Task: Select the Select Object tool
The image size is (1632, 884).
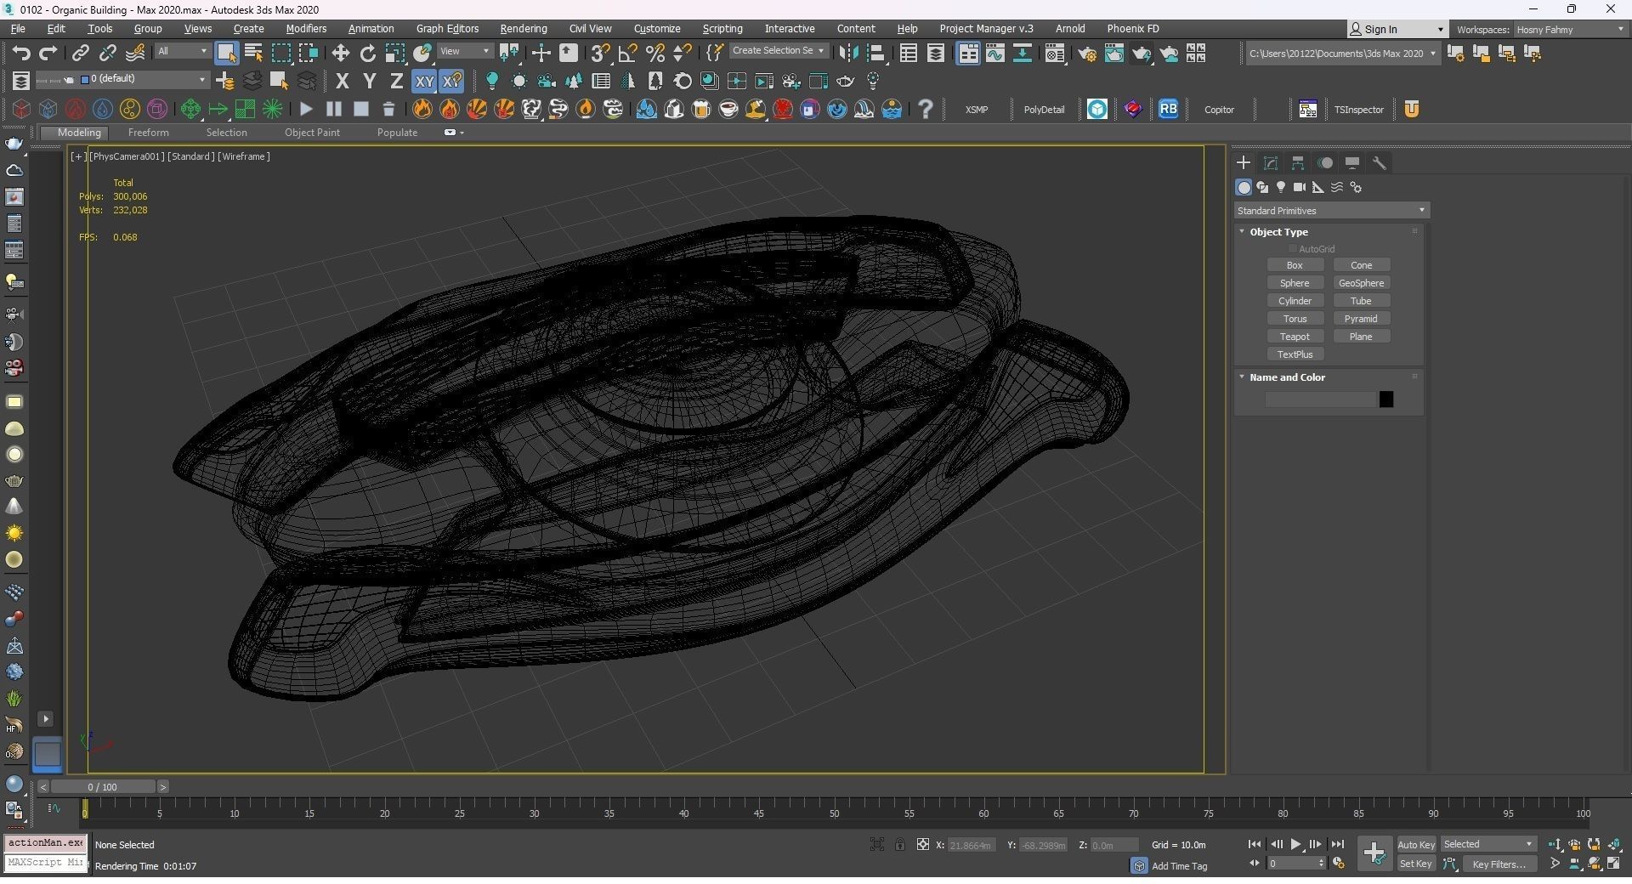Action: 226,54
